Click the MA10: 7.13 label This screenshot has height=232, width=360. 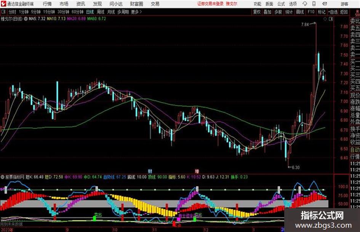56,19
